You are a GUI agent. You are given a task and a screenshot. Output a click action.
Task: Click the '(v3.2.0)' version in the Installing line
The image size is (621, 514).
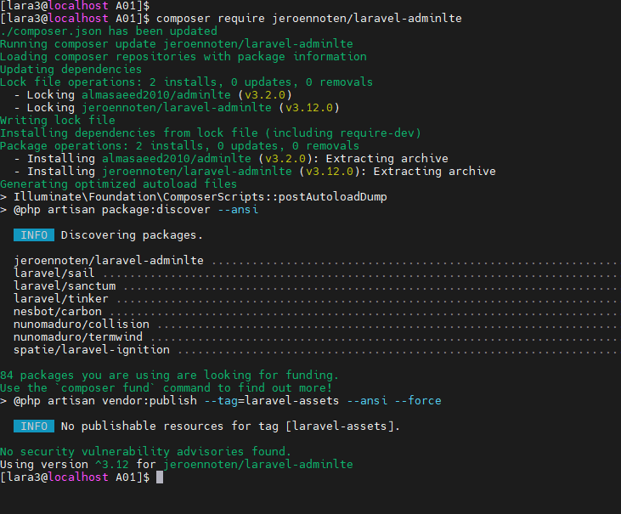(285, 159)
